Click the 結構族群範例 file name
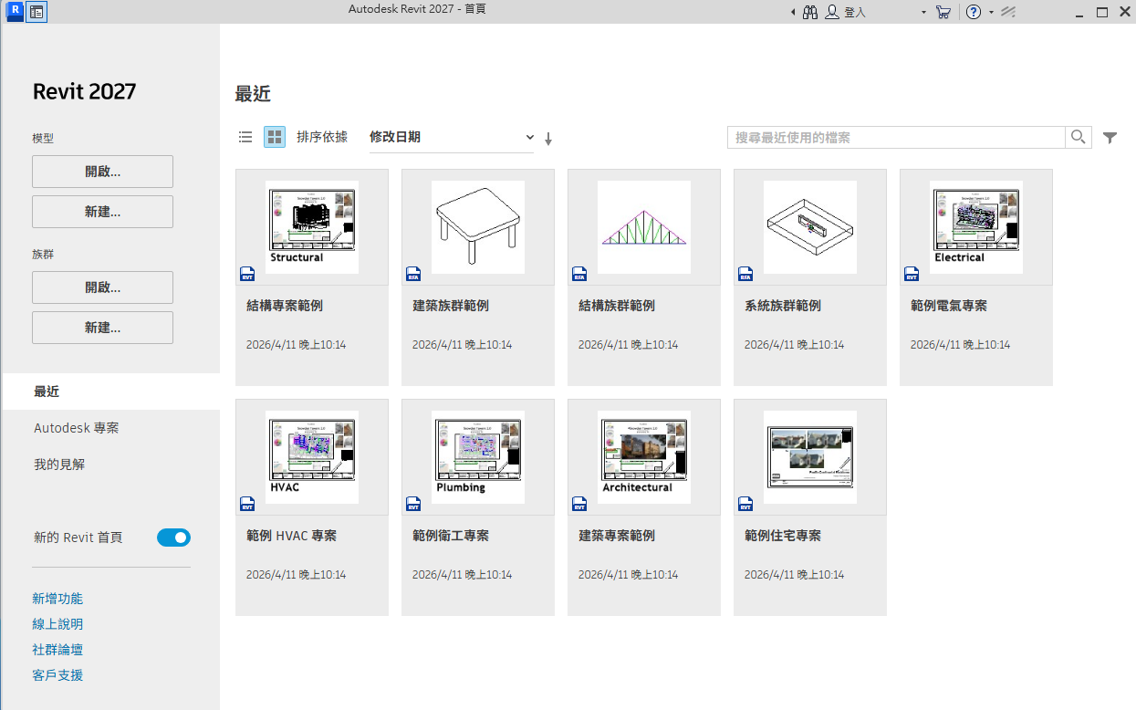The height and width of the screenshot is (710, 1136). point(617,306)
